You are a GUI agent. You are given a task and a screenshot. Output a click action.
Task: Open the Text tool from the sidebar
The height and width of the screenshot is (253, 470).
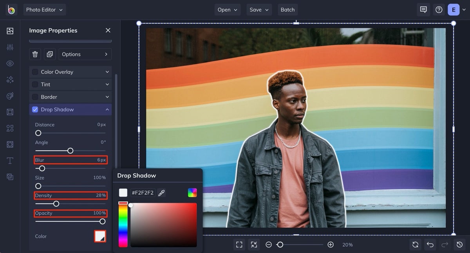[10, 160]
